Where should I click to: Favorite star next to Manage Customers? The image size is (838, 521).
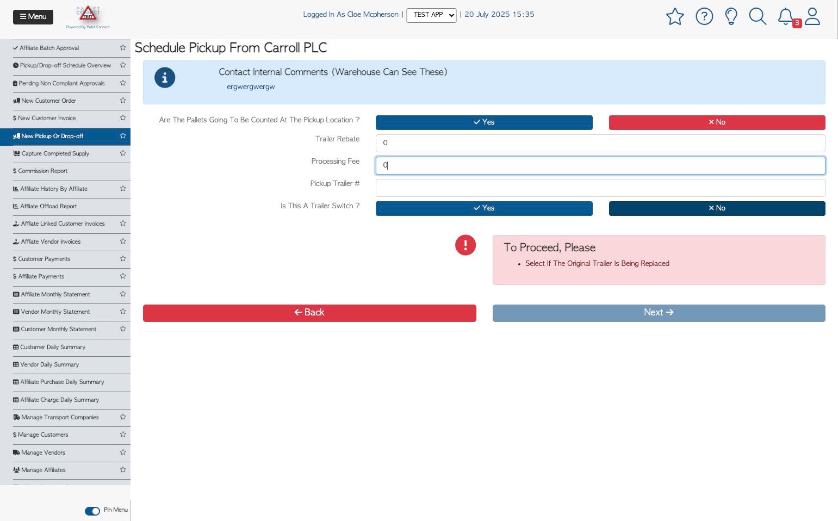pyautogui.click(x=123, y=434)
